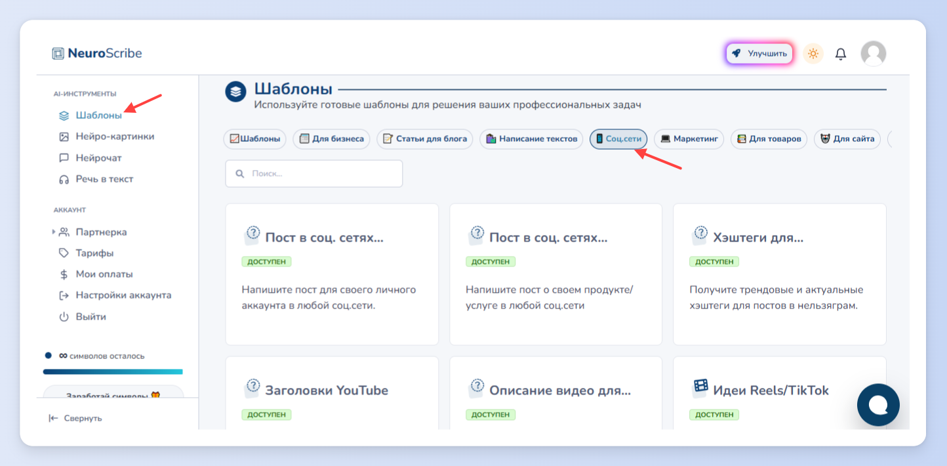947x466 pixels.
Task: Open the user avatar menu
Action: pyautogui.click(x=874, y=54)
